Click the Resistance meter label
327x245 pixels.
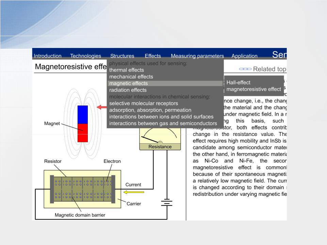[160, 147]
